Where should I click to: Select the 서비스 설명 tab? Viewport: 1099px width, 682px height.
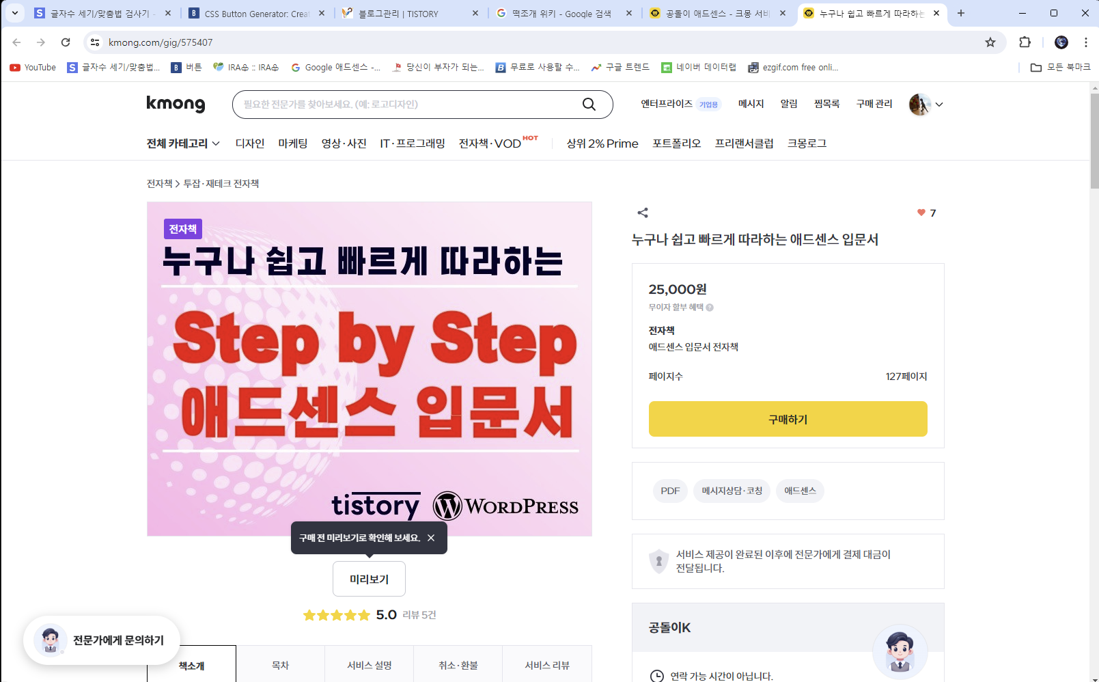pos(370,664)
